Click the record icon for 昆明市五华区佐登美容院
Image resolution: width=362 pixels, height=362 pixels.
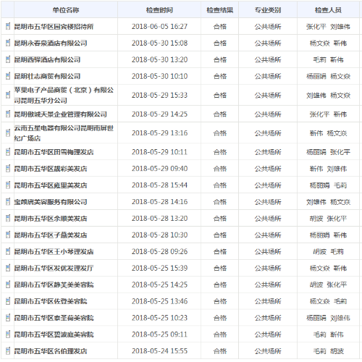pyautogui.click(x=8, y=301)
